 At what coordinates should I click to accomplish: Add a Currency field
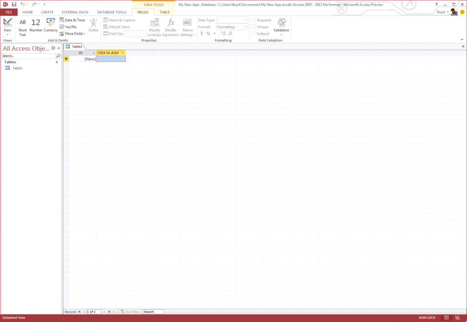[x=51, y=23]
